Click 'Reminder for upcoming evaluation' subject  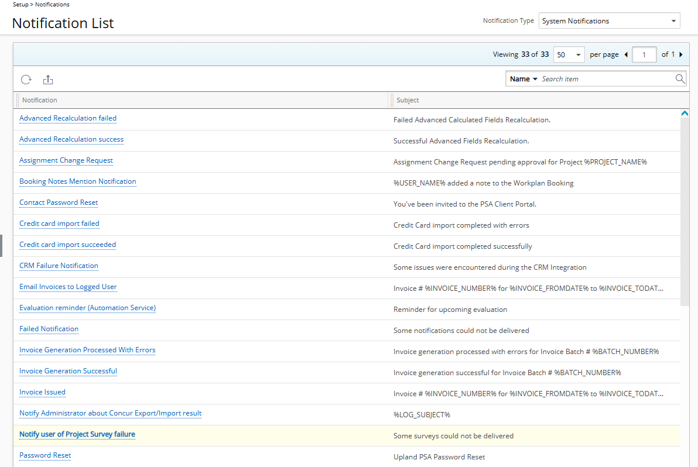point(450,310)
